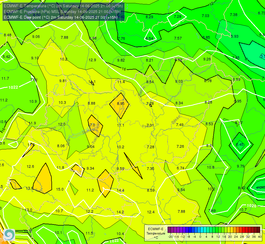Click the 6.54 value inside white triangle

click(x=149, y=38)
